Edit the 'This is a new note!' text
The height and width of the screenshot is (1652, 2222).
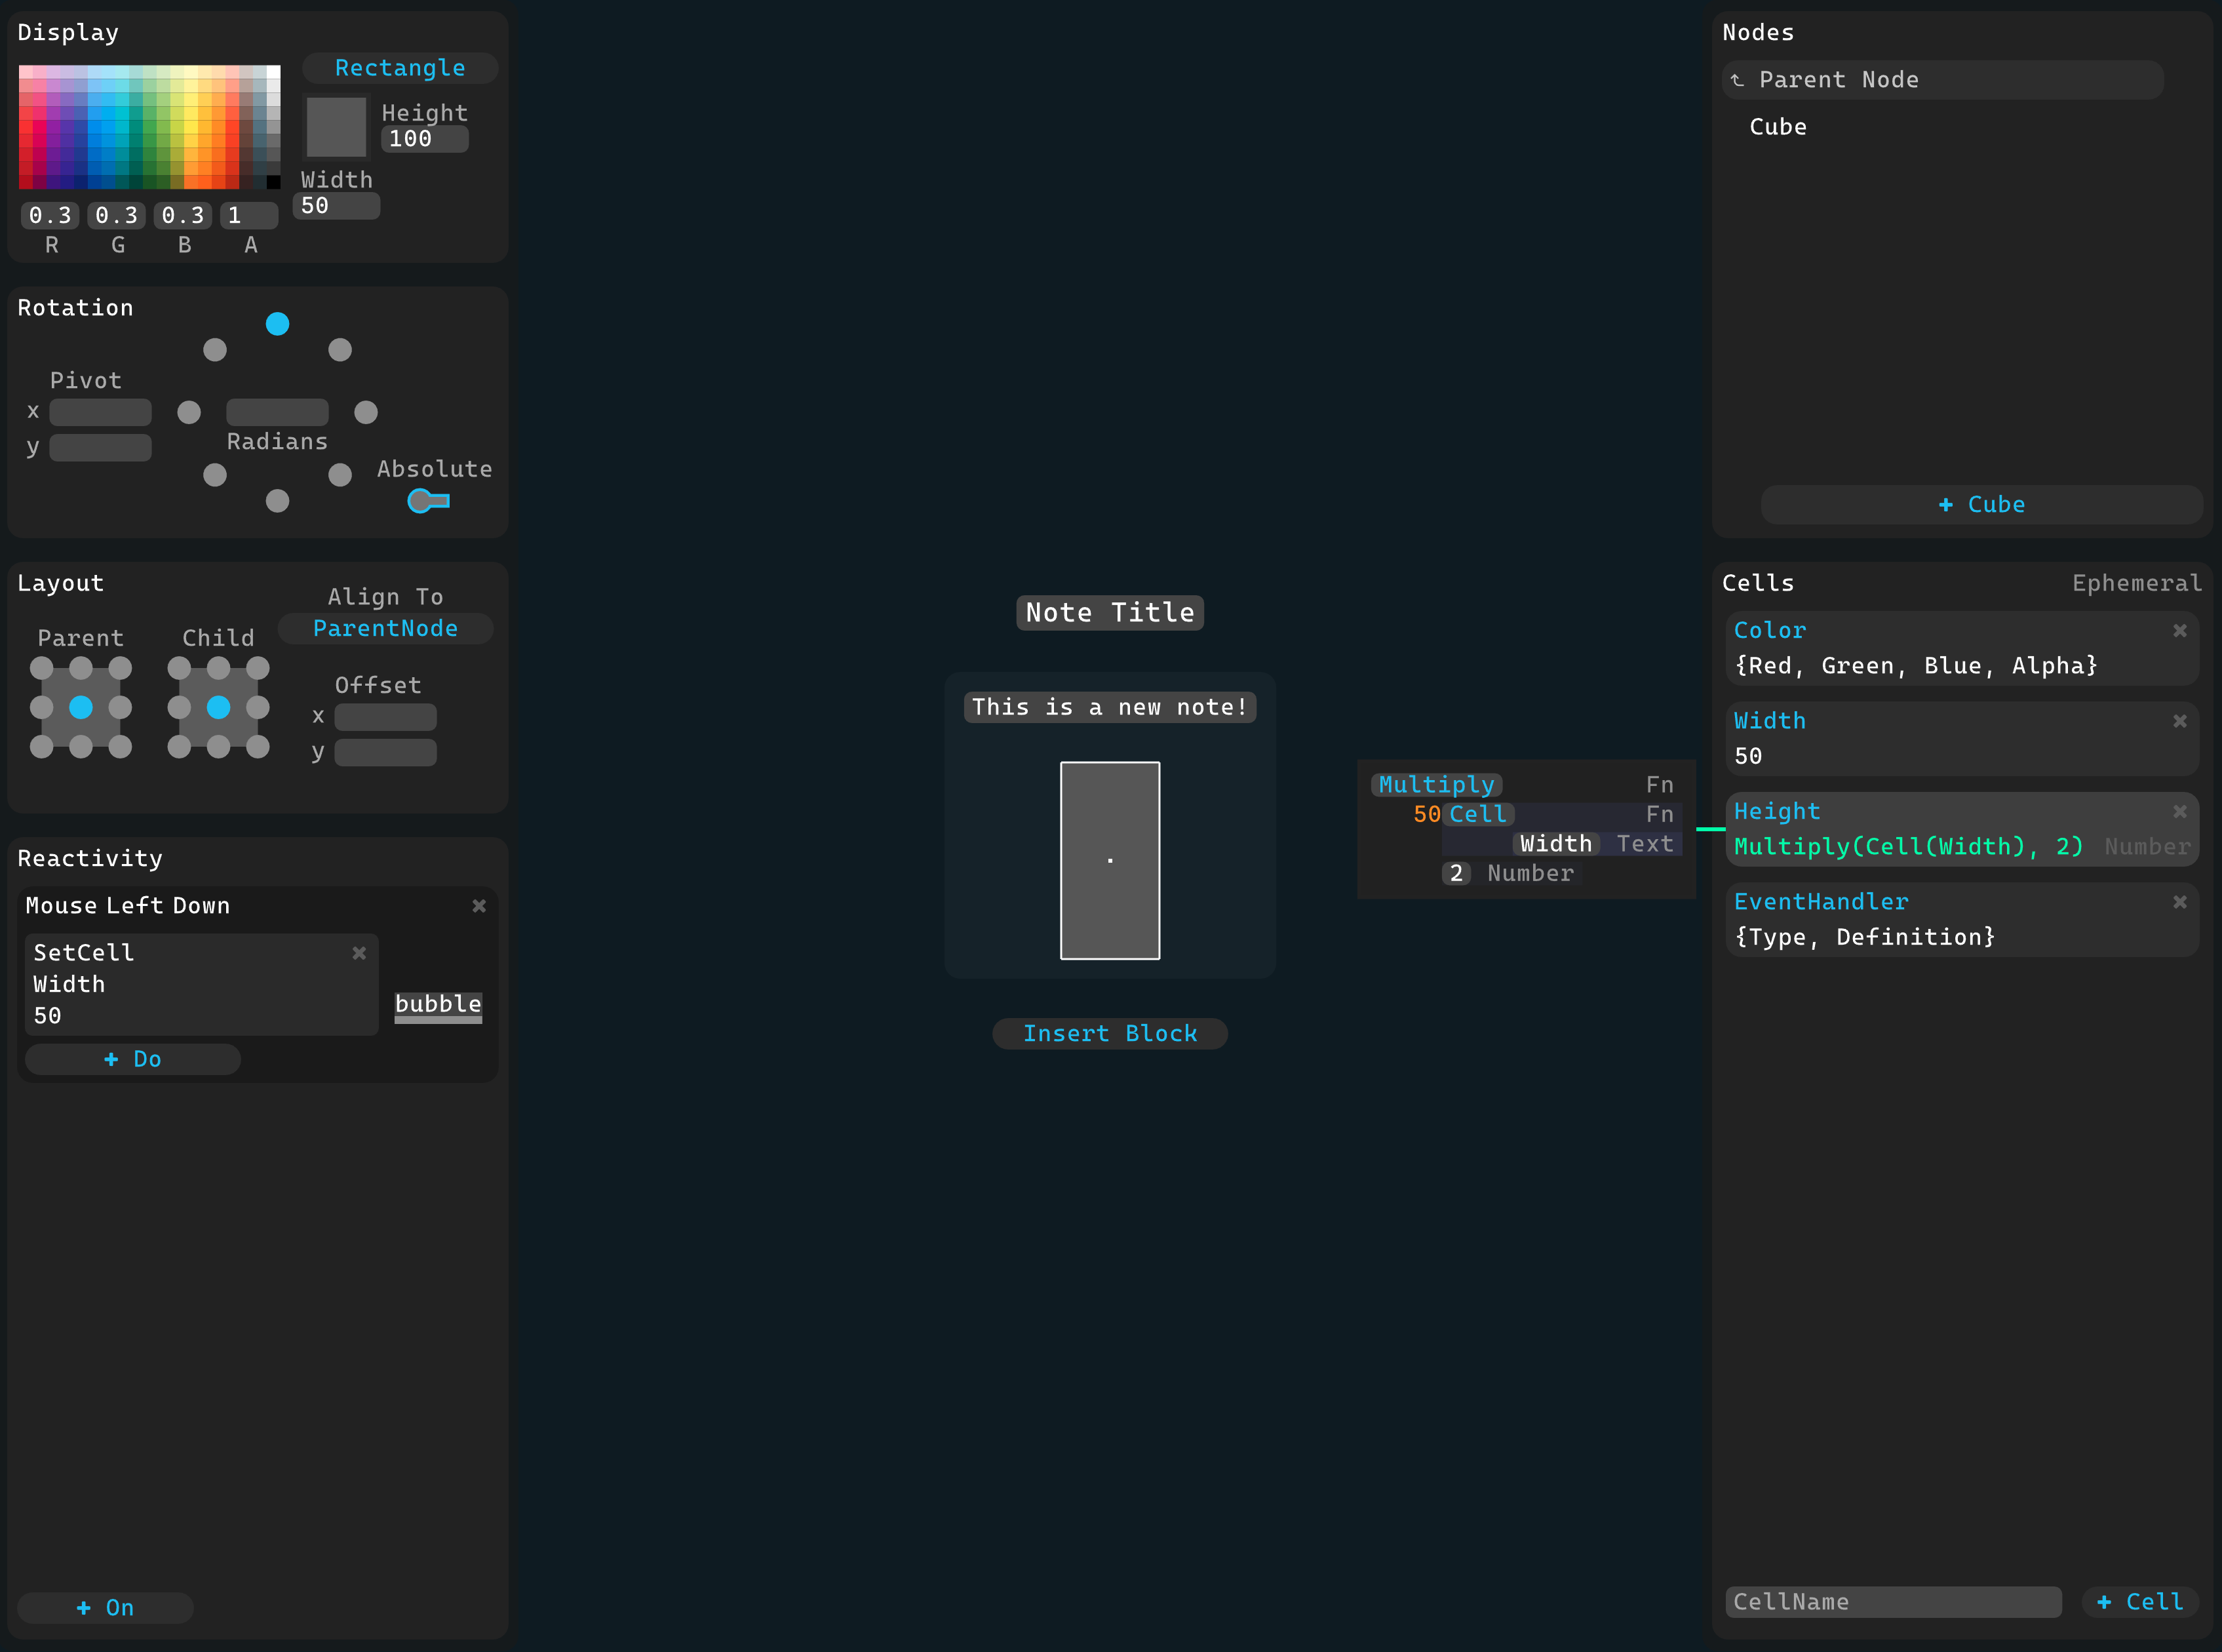click(1110, 707)
